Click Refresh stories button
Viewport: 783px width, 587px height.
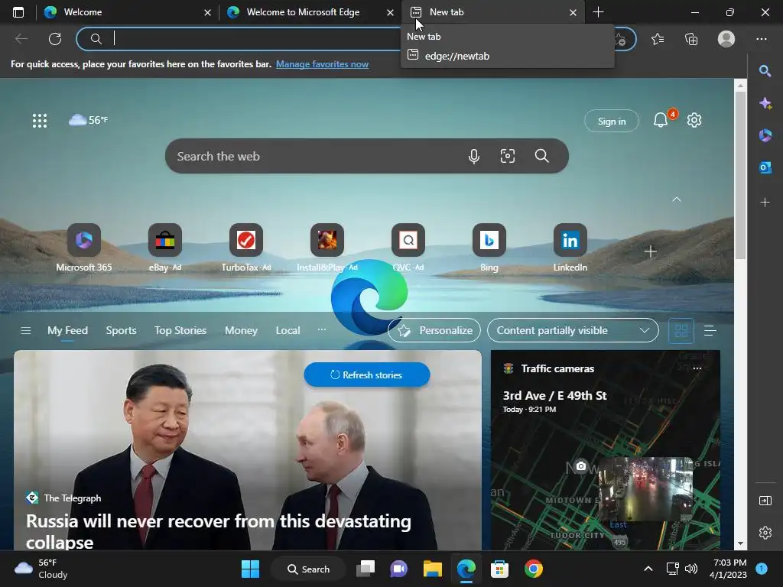click(x=366, y=375)
